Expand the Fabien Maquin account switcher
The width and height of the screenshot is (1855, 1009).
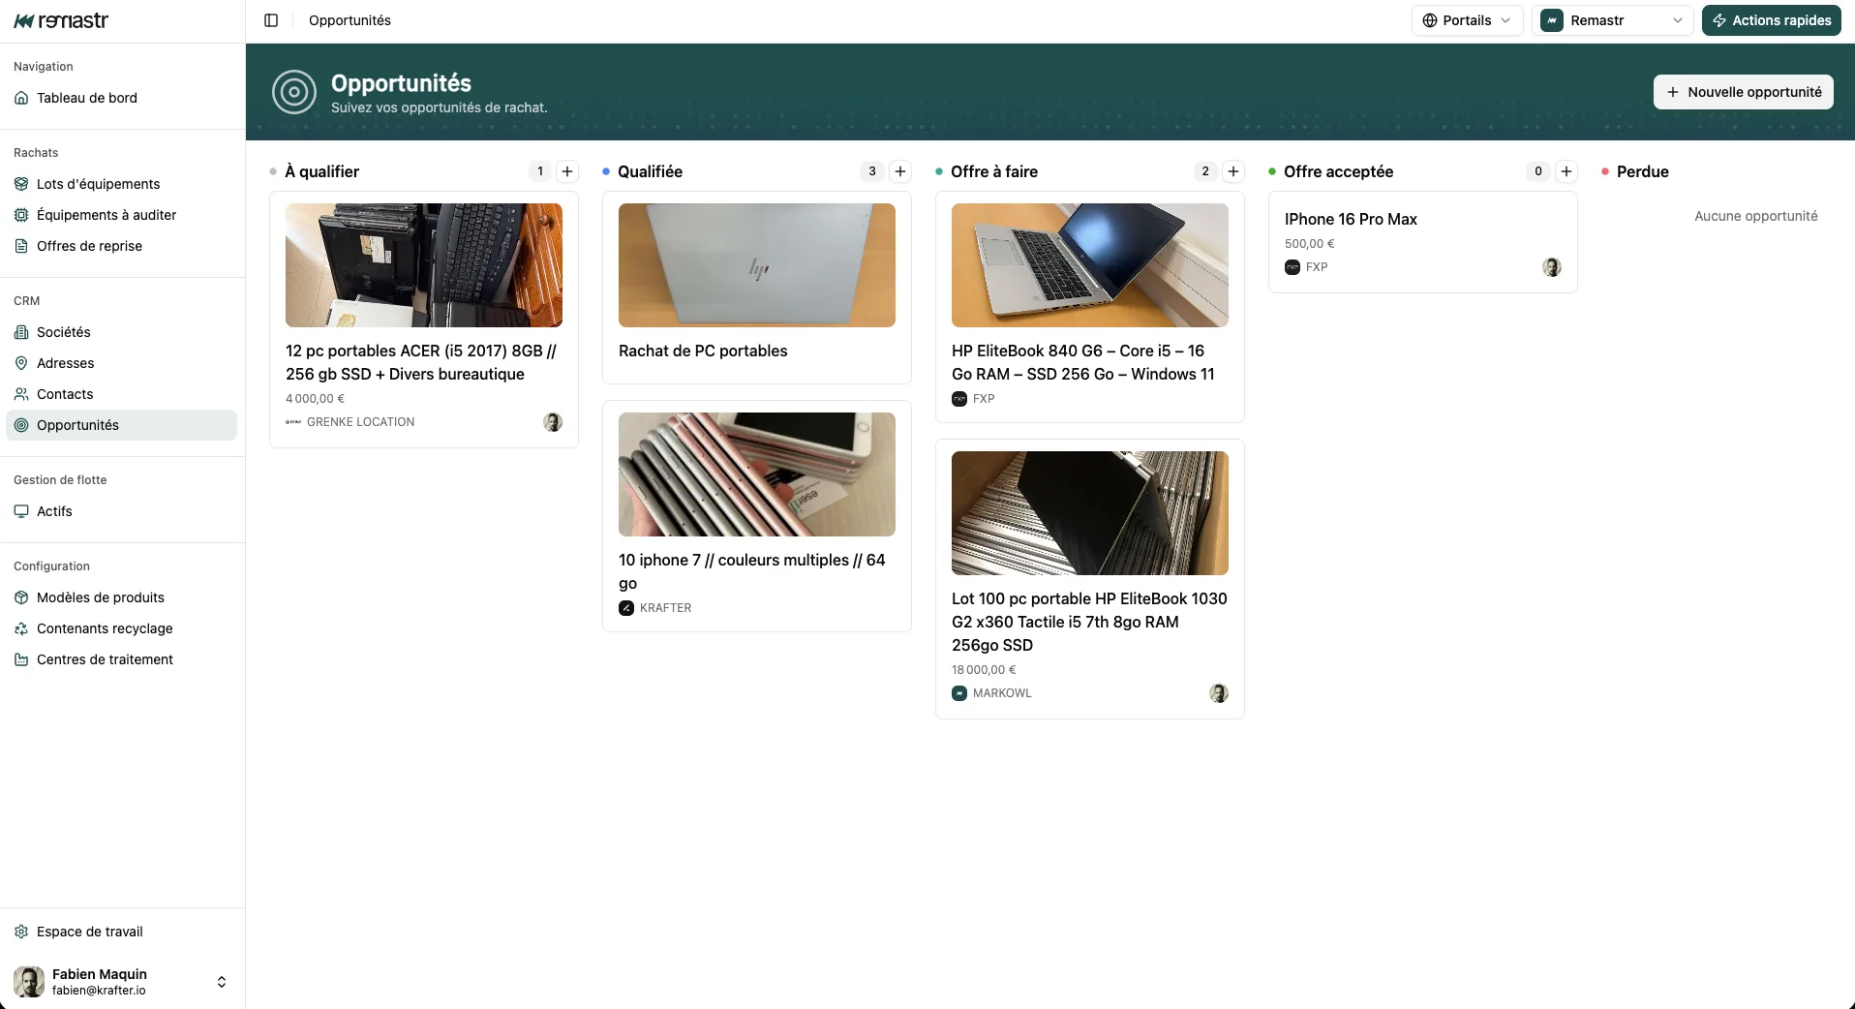tap(222, 981)
